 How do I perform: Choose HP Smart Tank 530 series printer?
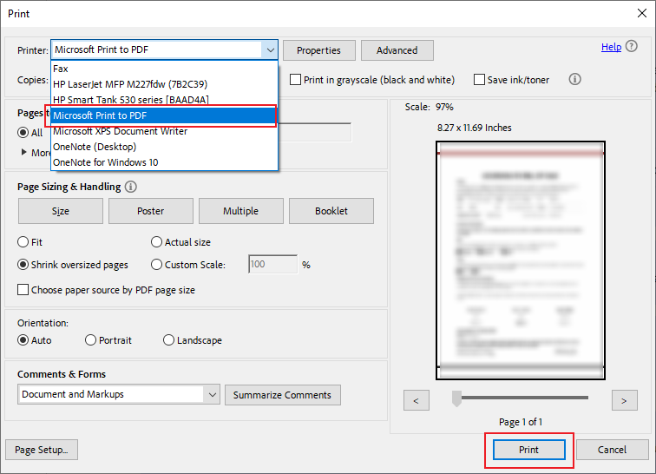click(x=164, y=100)
